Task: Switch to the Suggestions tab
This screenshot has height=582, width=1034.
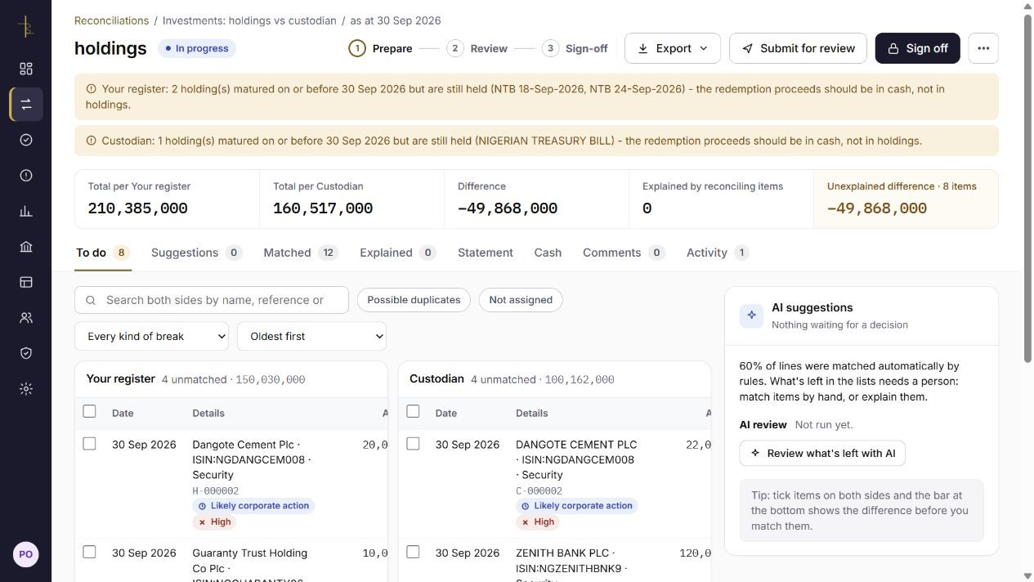Action: coord(197,253)
